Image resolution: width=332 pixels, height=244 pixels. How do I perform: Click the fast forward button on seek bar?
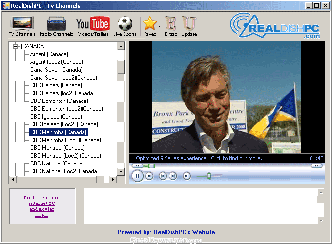pos(316,166)
